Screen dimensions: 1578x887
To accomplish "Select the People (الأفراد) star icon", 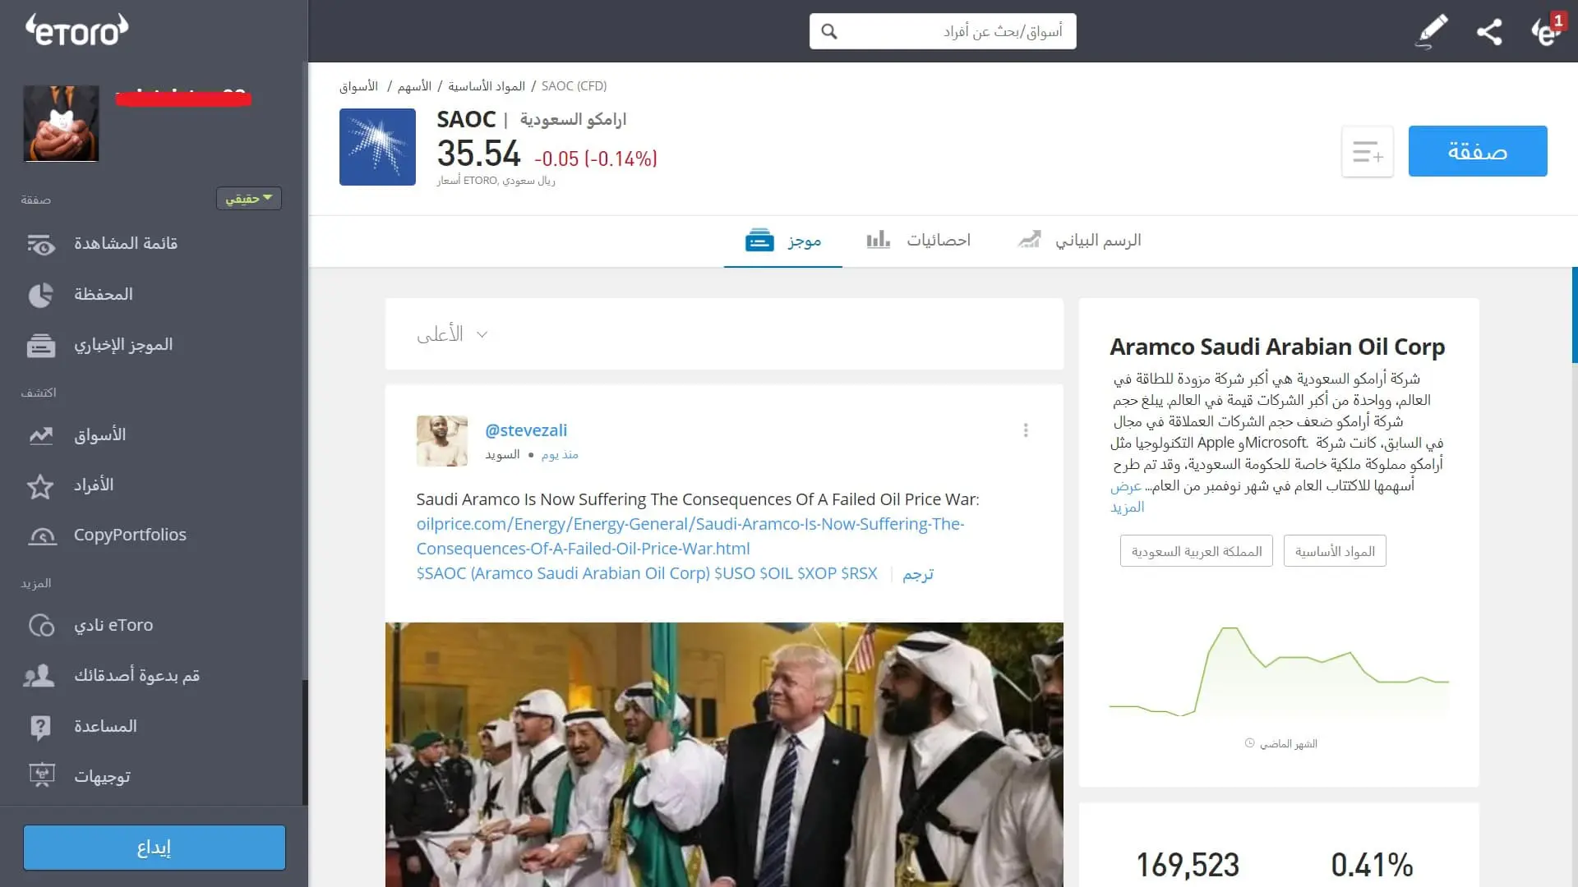I will pos(41,485).
